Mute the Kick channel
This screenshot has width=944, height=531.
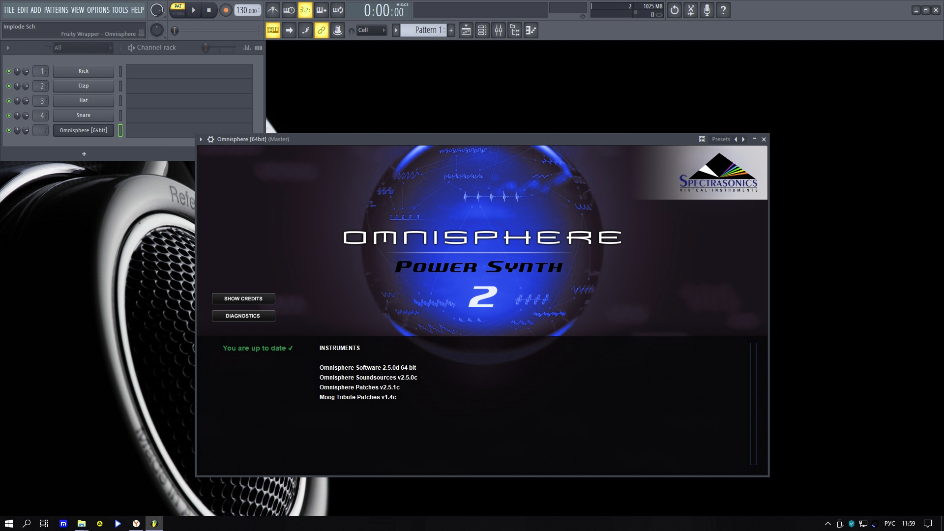pos(8,71)
